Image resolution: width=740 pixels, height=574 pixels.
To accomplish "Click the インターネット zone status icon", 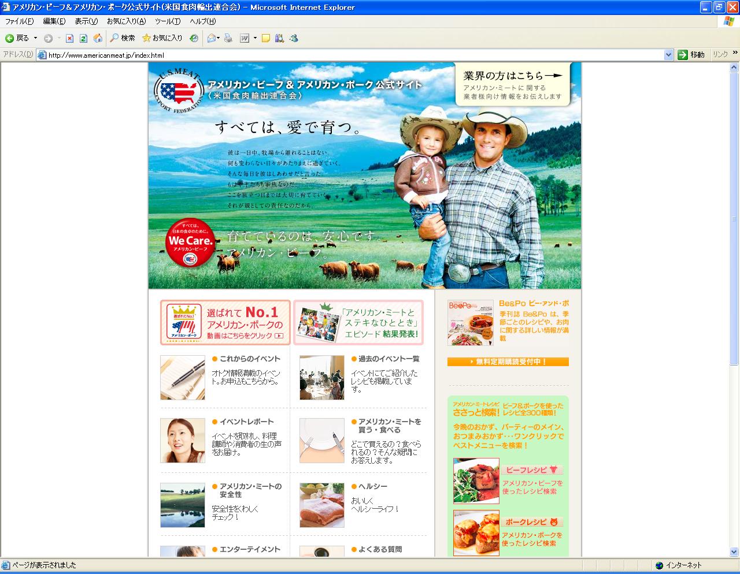I will 659,565.
